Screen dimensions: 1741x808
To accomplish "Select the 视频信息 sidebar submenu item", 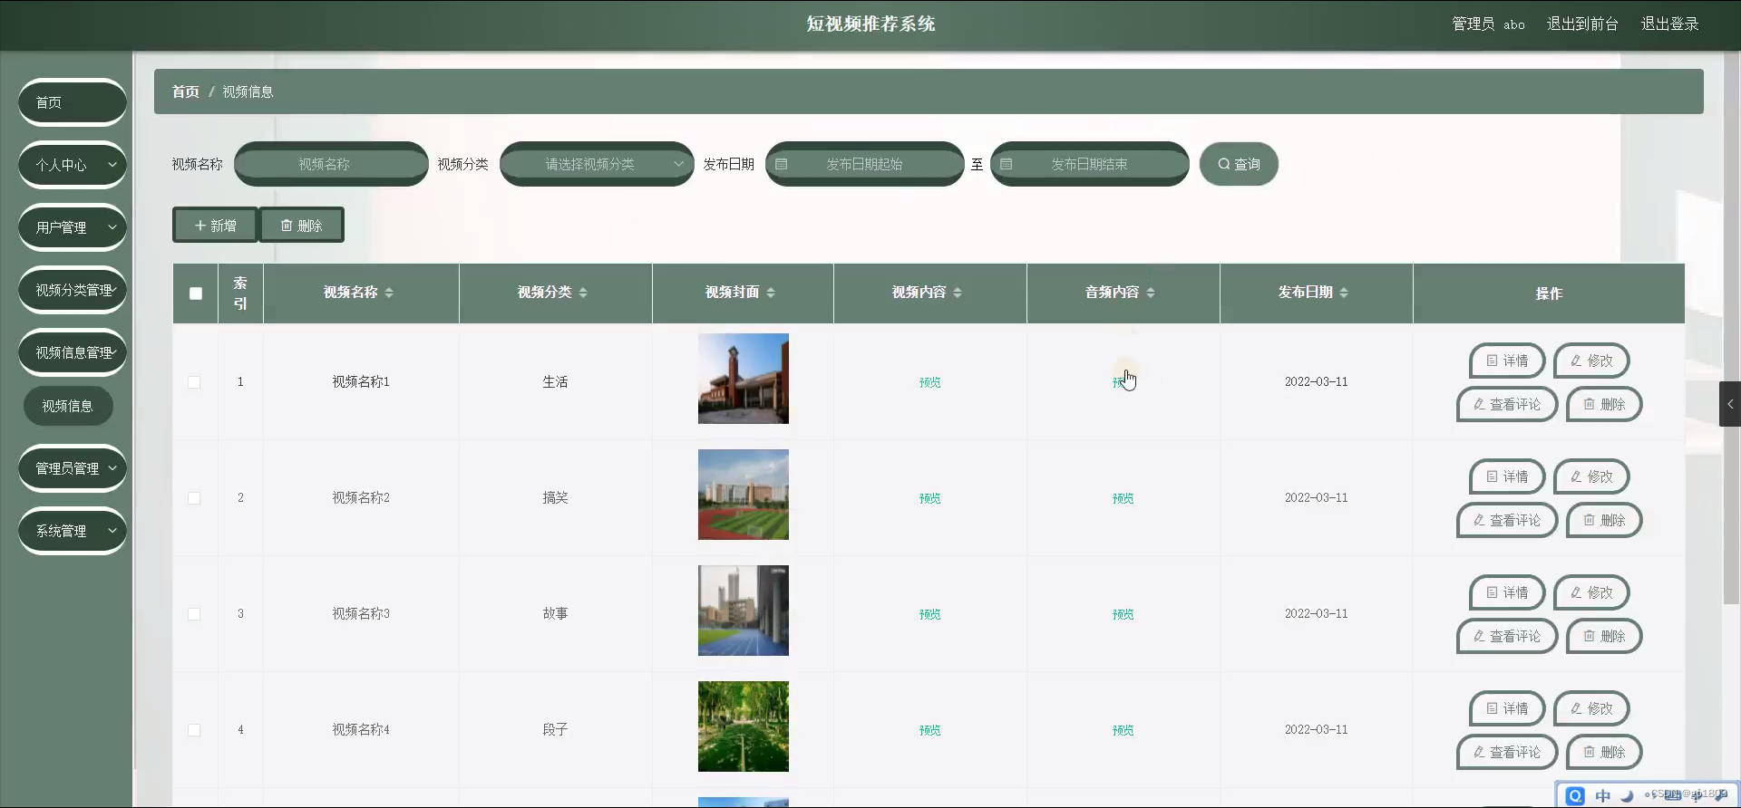I will pos(68,406).
